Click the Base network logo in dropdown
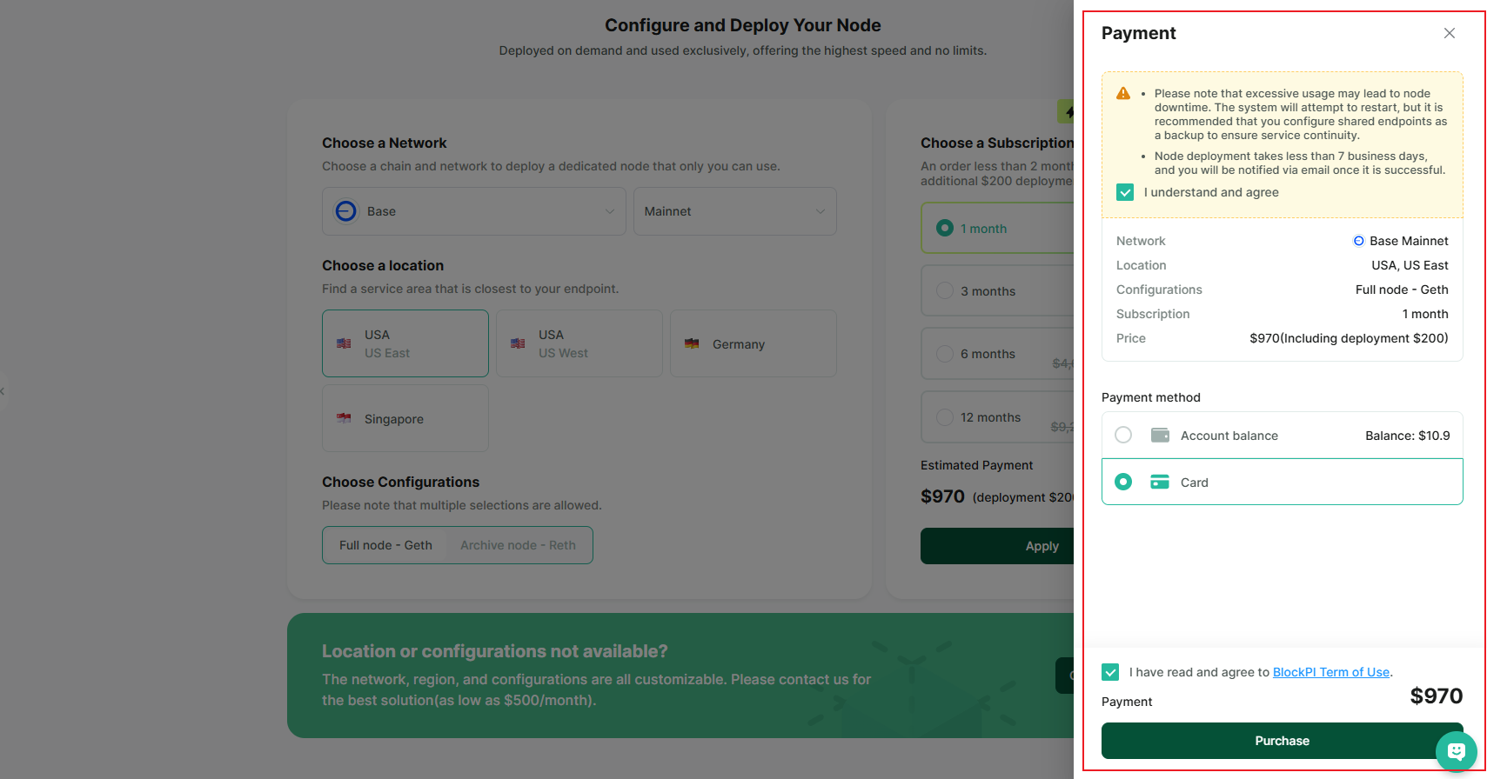 [346, 211]
